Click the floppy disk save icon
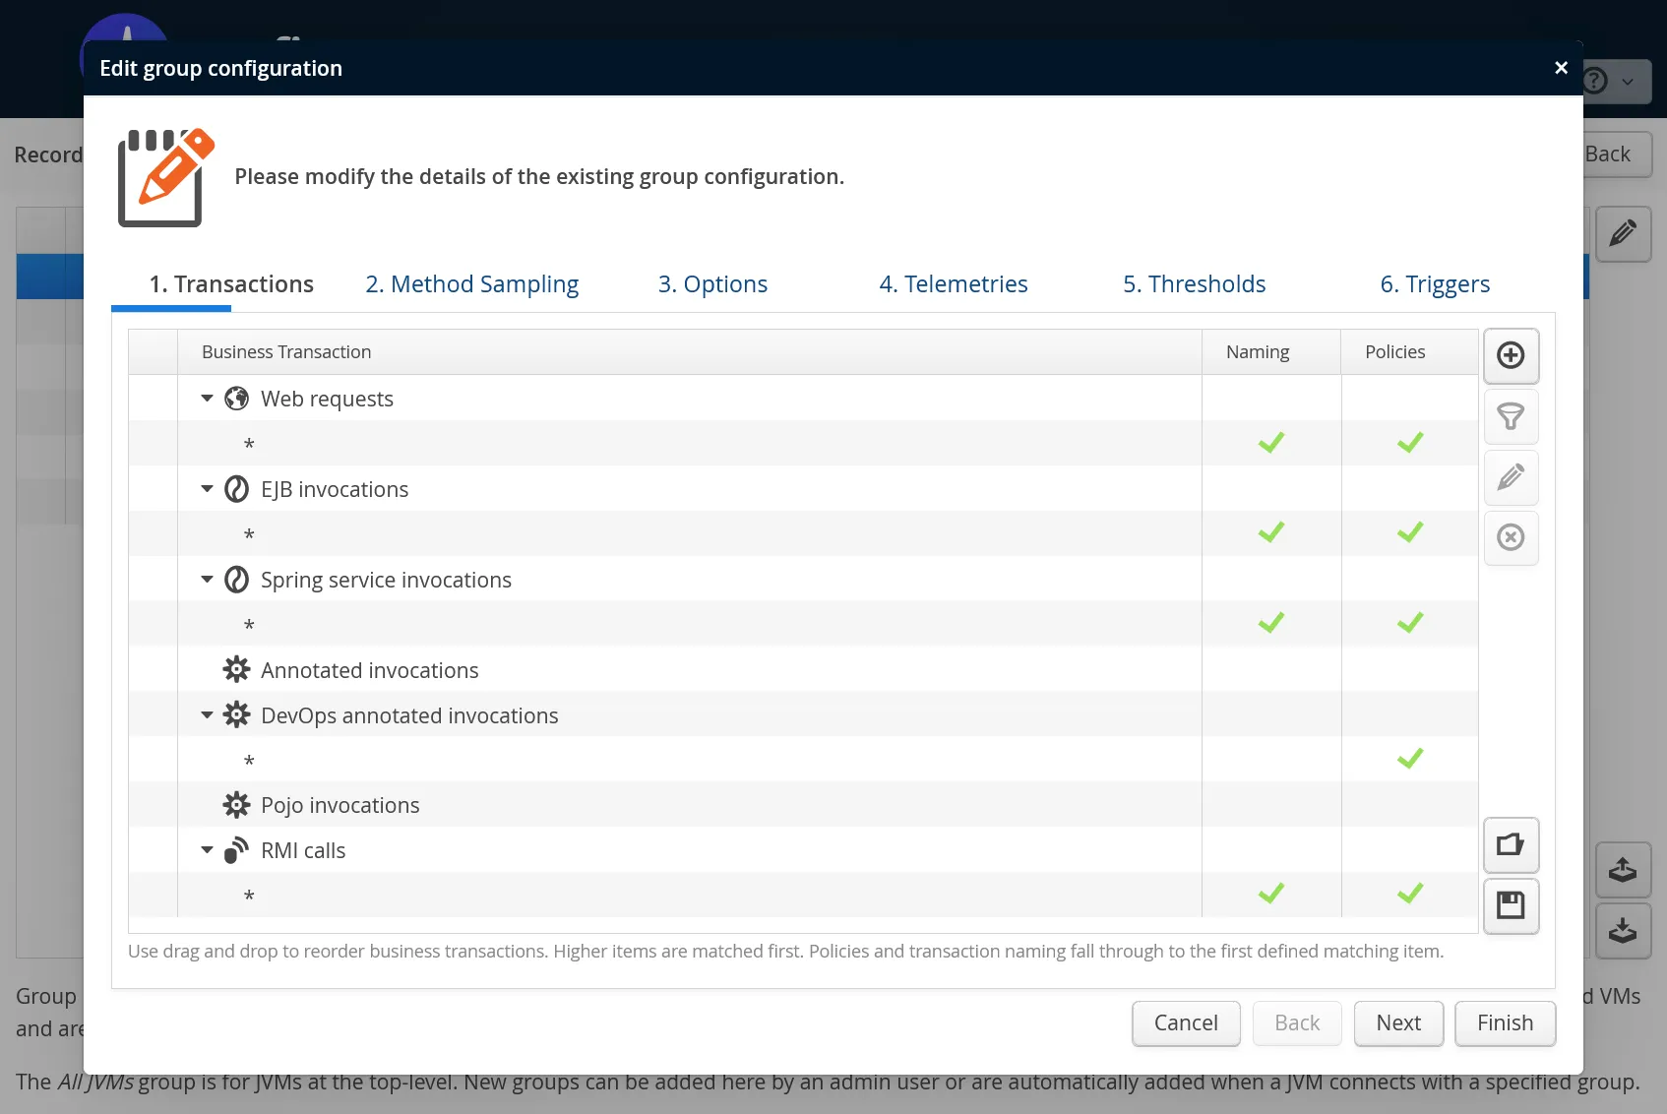The image size is (1667, 1114). (x=1511, y=904)
